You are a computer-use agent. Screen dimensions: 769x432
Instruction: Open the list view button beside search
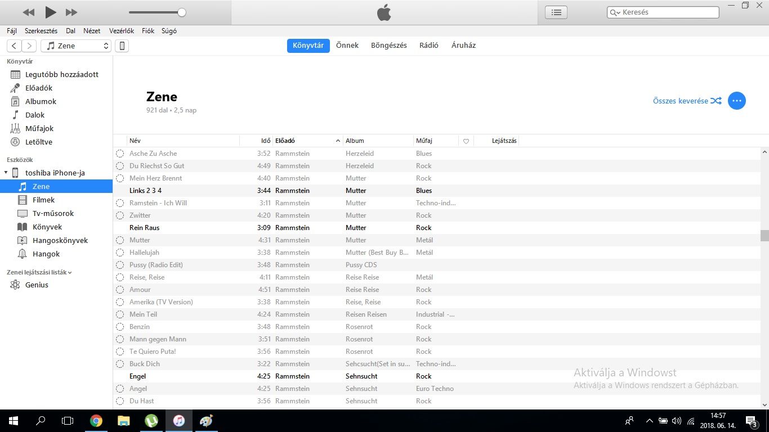click(556, 12)
